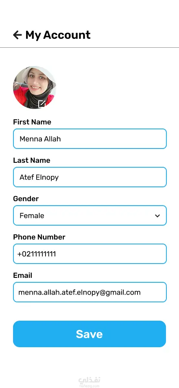This screenshot has width=179, height=388.
Task: Click the Email field with gmail address
Action: click(90, 292)
